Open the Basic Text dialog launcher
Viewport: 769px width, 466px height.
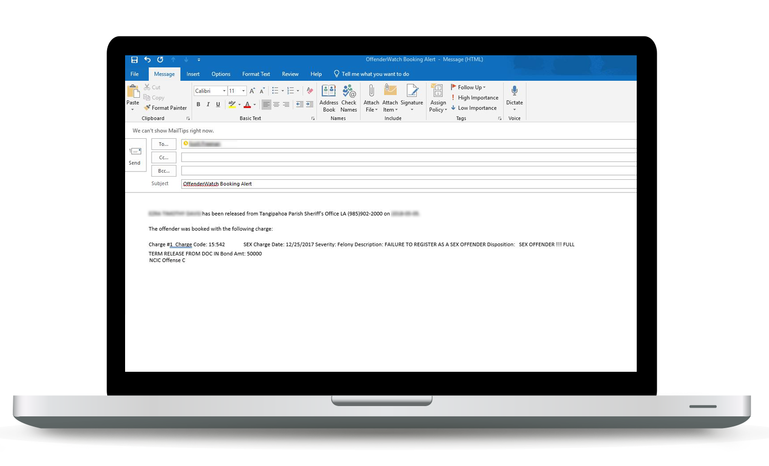pyautogui.click(x=313, y=119)
